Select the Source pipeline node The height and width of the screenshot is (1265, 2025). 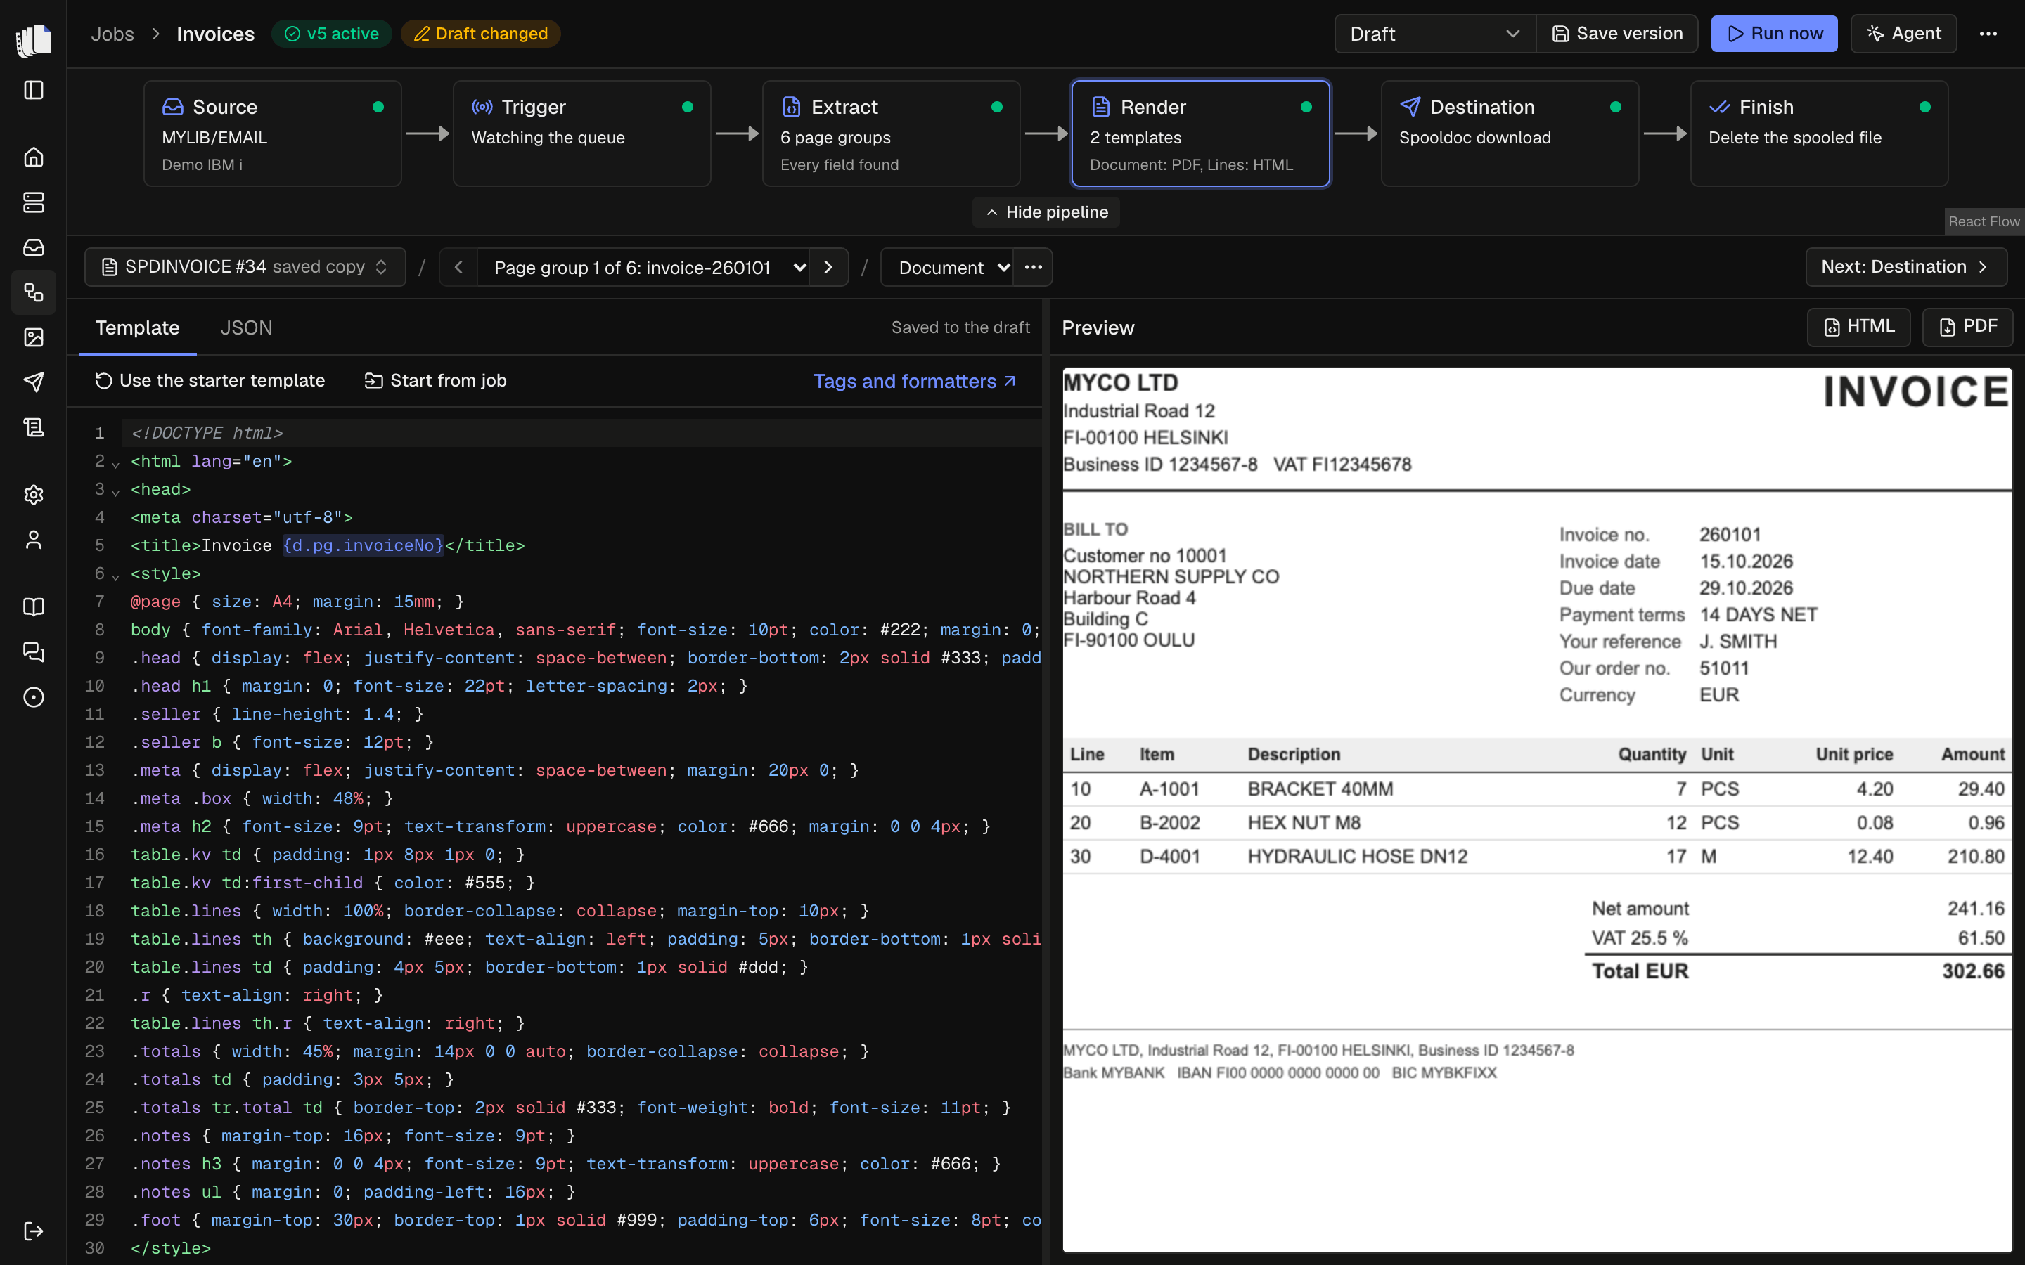(273, 133)
